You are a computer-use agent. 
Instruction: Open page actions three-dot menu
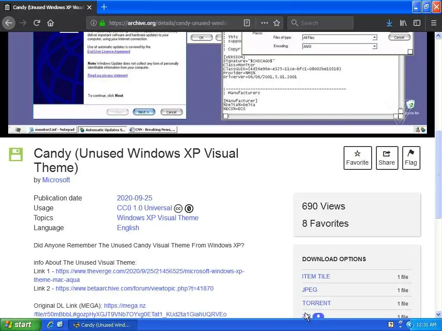tap(265, 23)
